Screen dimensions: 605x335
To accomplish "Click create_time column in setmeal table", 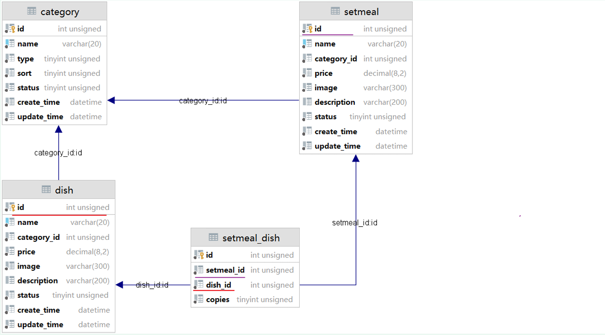I will [x=336, y=132].
